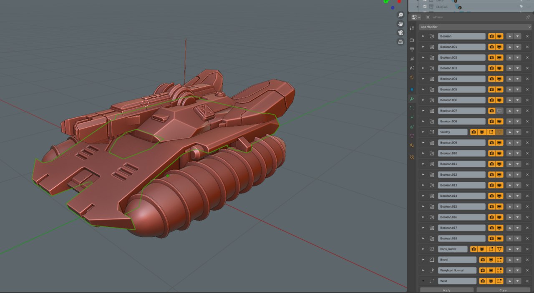Expand the hops_mirror modifier panel
This screenshot has height=293, width=534.
[x=423, y=249]
